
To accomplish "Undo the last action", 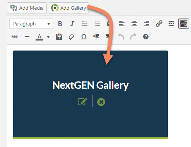I will tap(121, 37).
